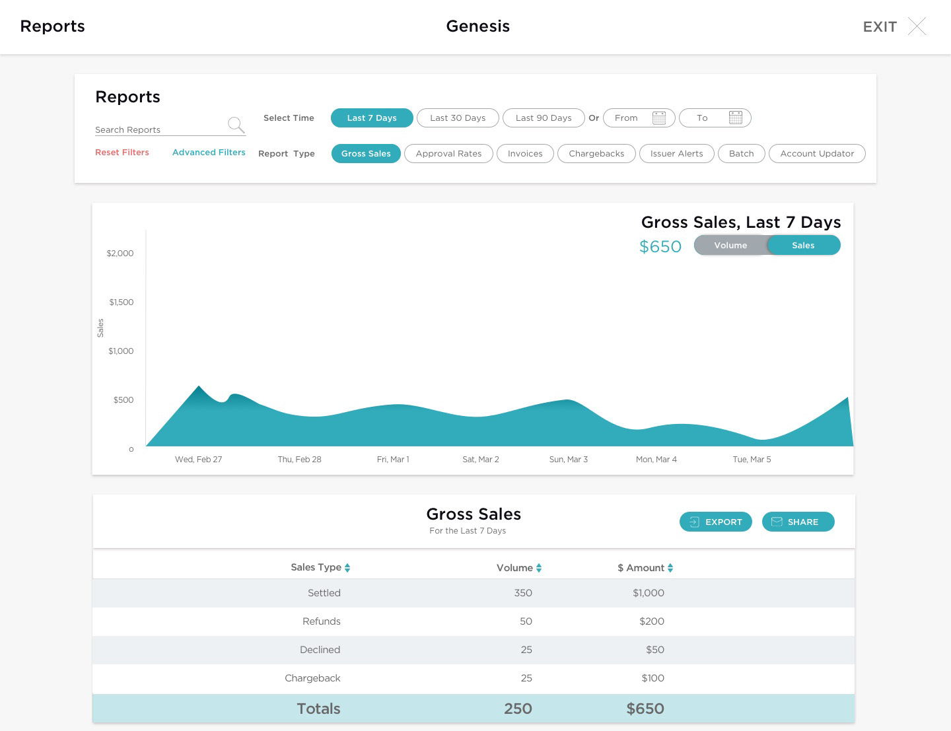Share the Gross Sales report
The width and height of the screenshot is (951, 731).
pyautogui.click(x=798, y=522)
